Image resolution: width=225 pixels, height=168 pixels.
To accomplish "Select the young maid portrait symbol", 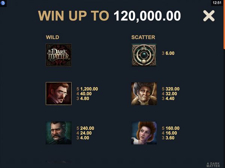I will (x=144, y=133).
